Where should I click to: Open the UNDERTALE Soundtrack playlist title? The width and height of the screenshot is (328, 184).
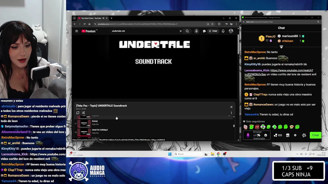tap(101, 106)
